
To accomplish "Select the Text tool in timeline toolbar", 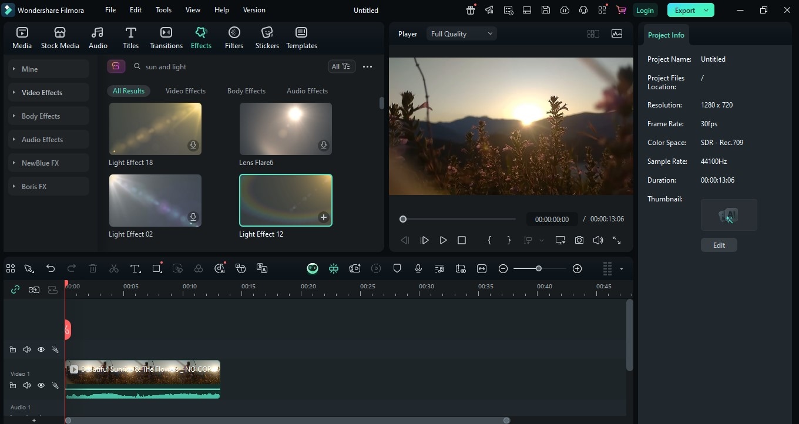I will pyautogui.click(x=135, y=268).
